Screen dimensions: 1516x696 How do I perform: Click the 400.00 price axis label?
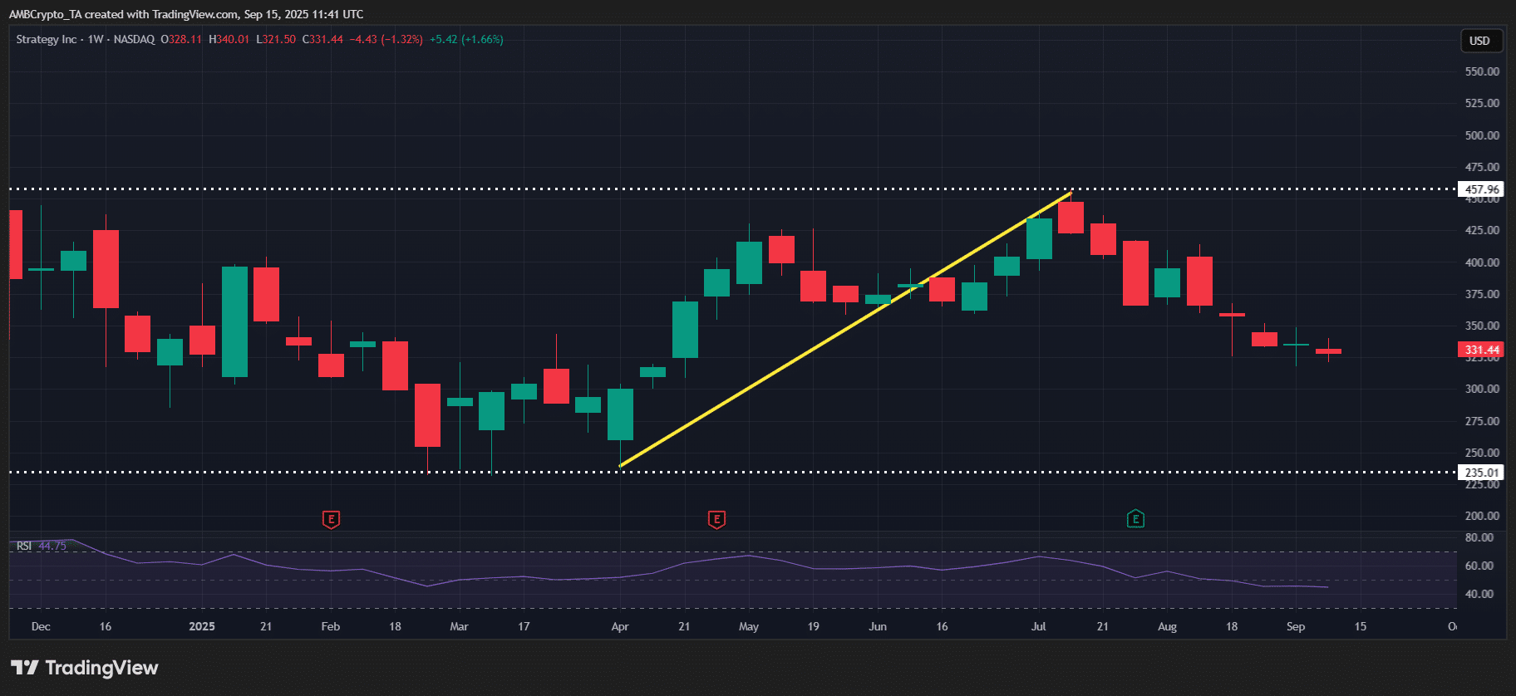[1482, 262]
